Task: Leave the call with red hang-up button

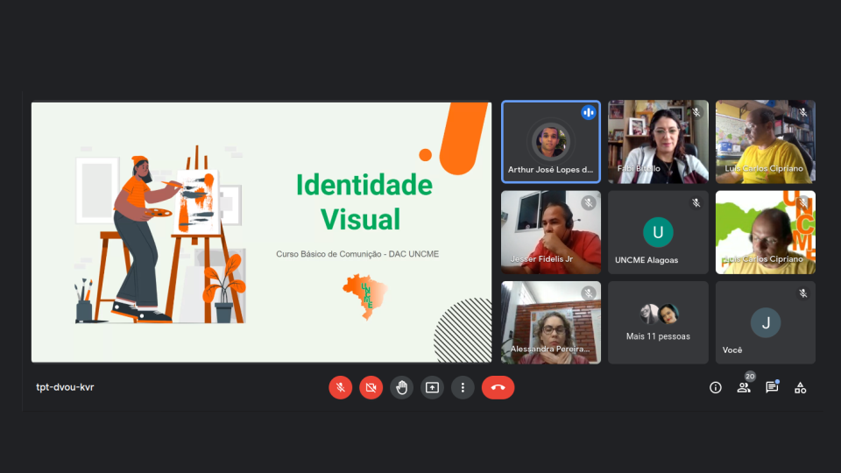Action: pyautogui.click(x=498, y=387)
